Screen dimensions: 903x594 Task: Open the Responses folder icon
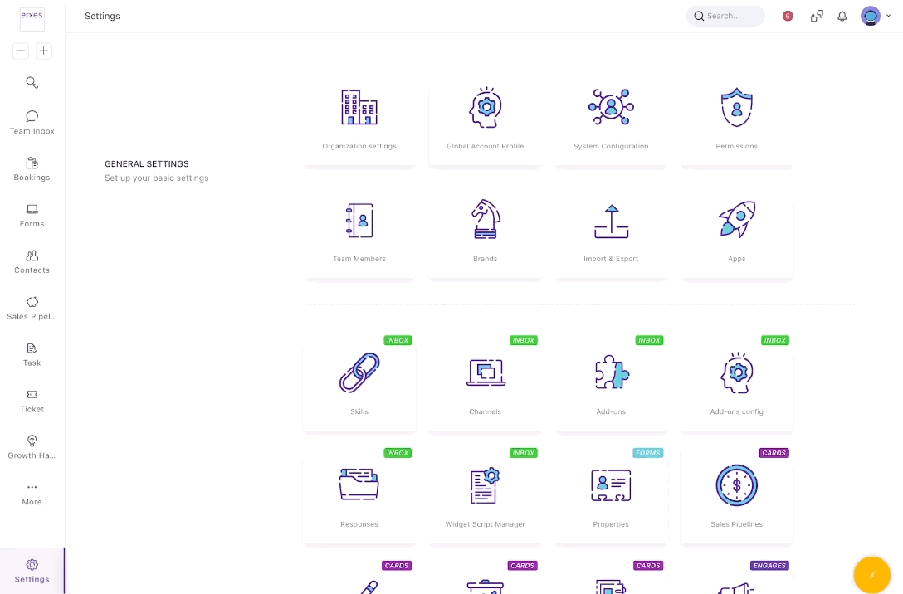(359, 484)
